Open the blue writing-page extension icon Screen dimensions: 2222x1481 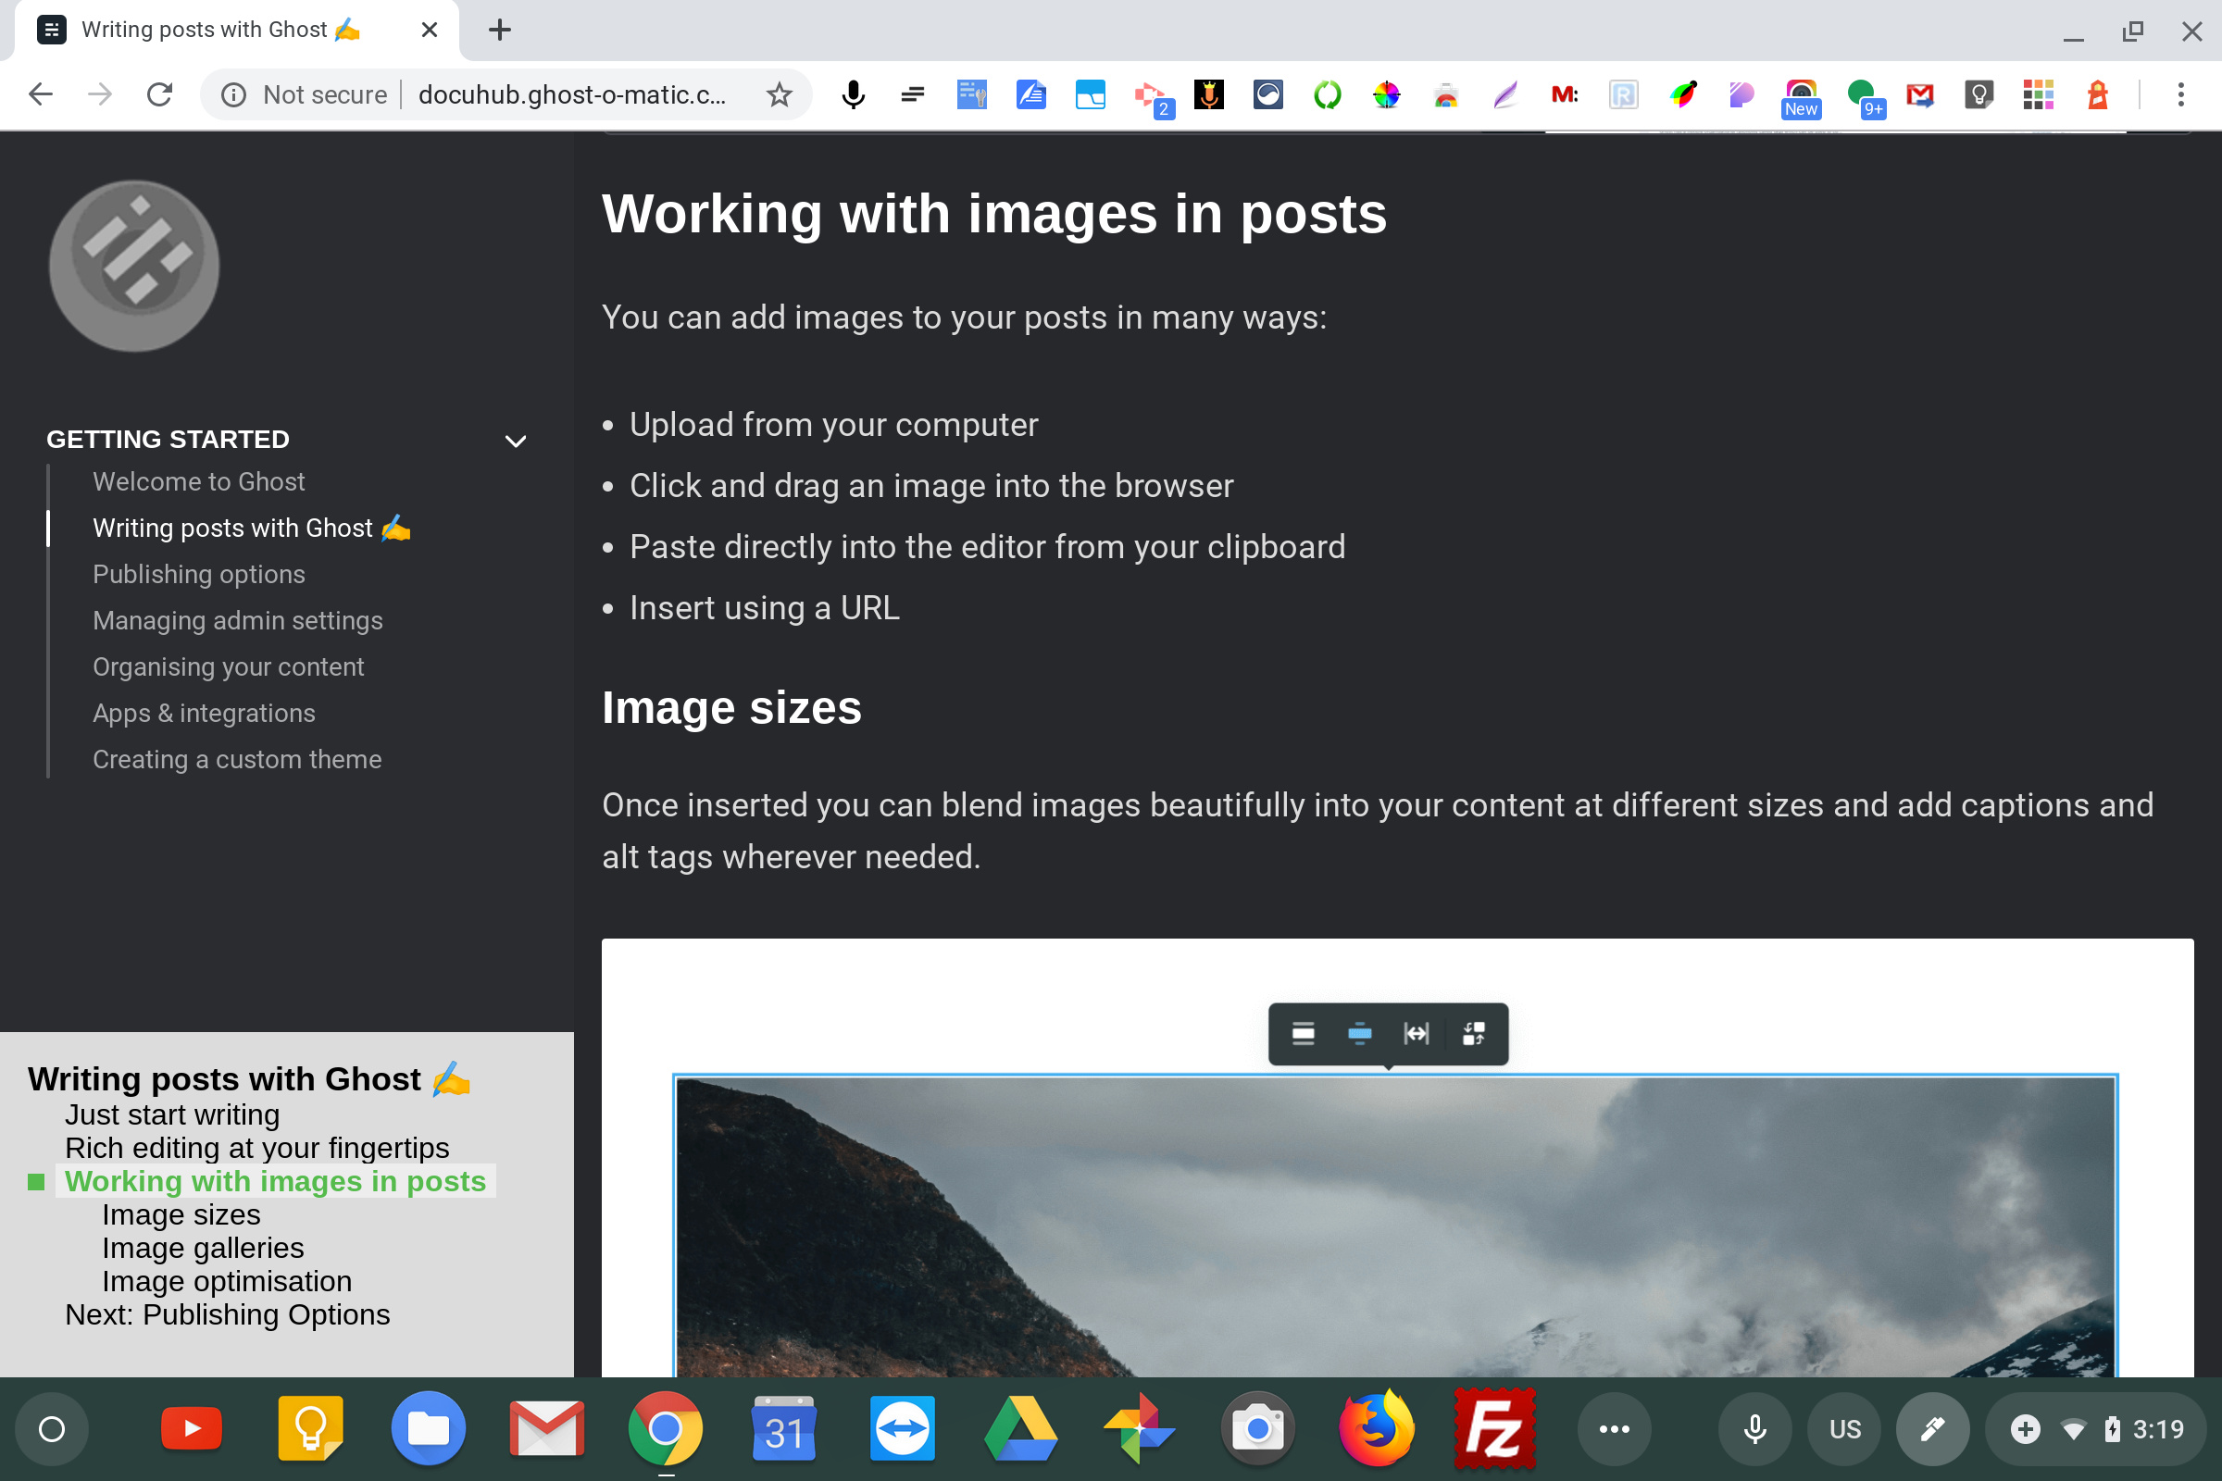point(1030,94)
